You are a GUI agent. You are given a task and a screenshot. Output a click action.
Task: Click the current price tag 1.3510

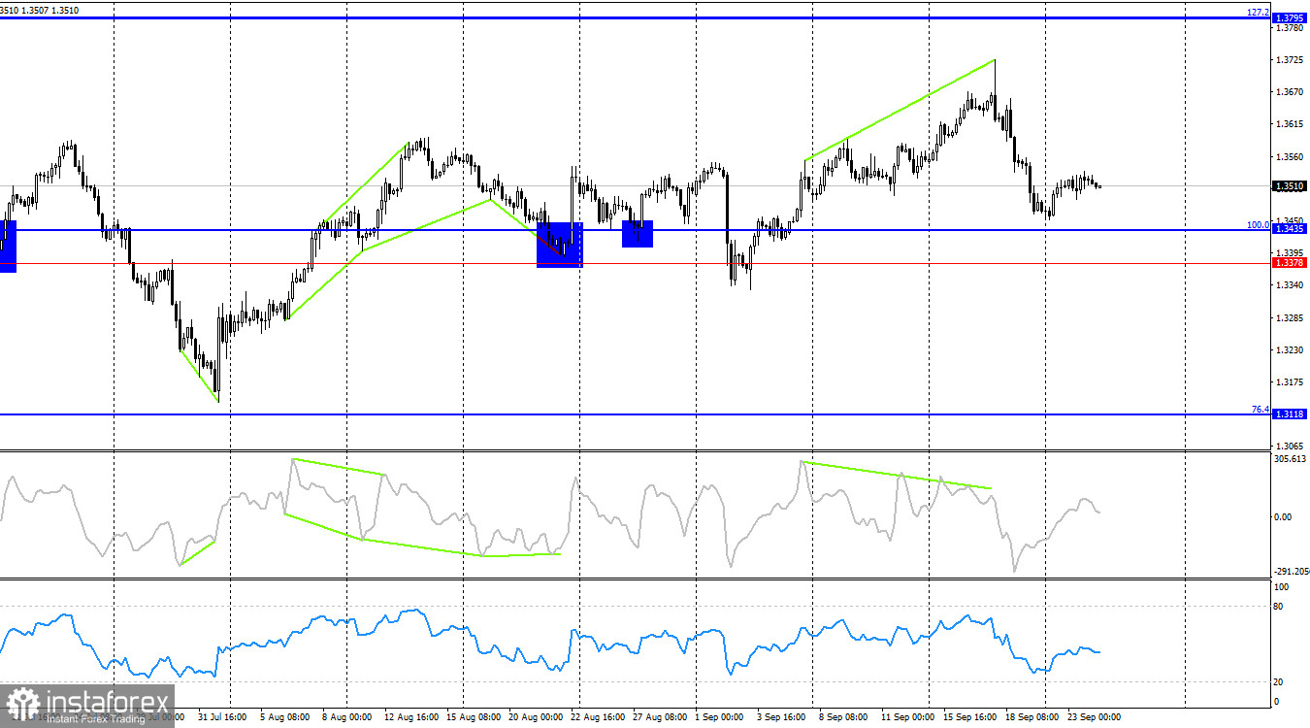click(1290, 185)
